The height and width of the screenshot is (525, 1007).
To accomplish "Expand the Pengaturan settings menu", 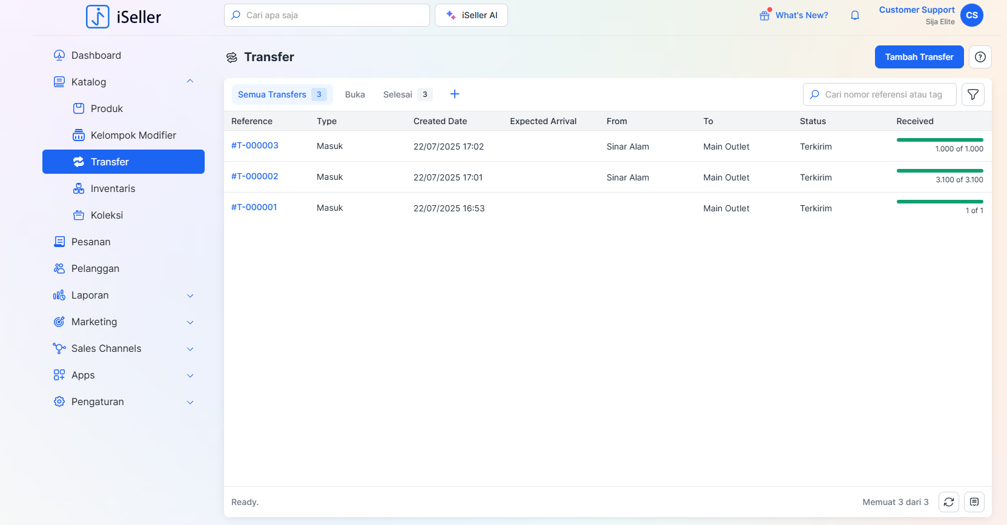I will pyautogui.click(x=190, y=402).
